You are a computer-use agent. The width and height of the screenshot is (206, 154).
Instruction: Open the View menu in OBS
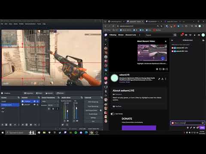click(x=10, y=24)
